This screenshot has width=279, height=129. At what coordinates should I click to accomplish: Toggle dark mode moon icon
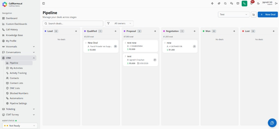coord(258,3)
